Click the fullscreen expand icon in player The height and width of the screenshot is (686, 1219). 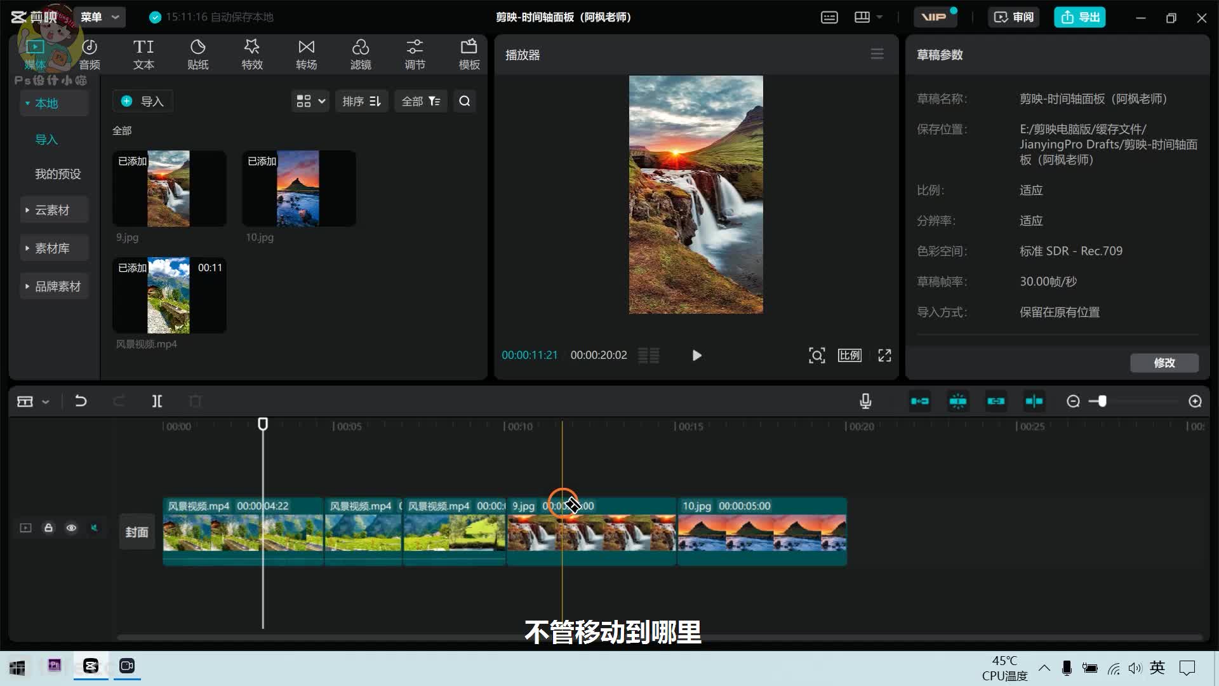(x=884, y=354)
